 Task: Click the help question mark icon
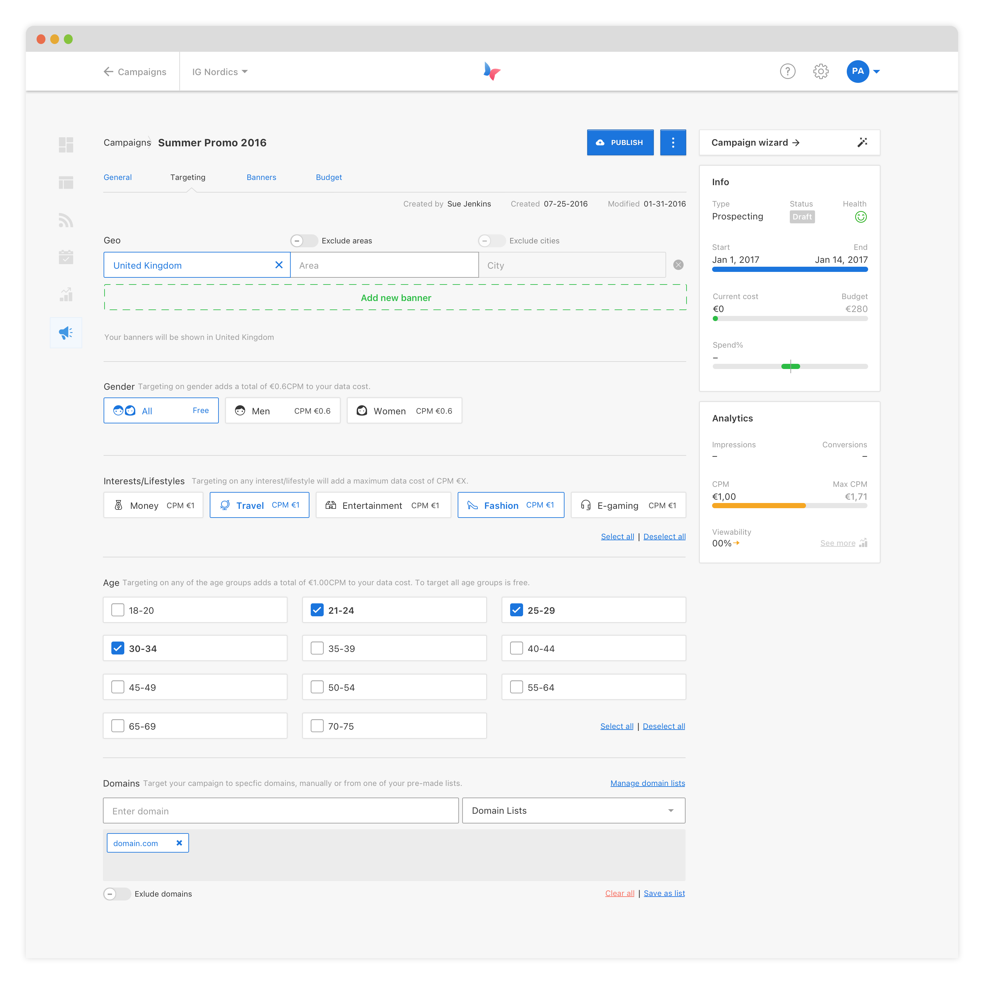pyautogui.click(x=788, y=71)
